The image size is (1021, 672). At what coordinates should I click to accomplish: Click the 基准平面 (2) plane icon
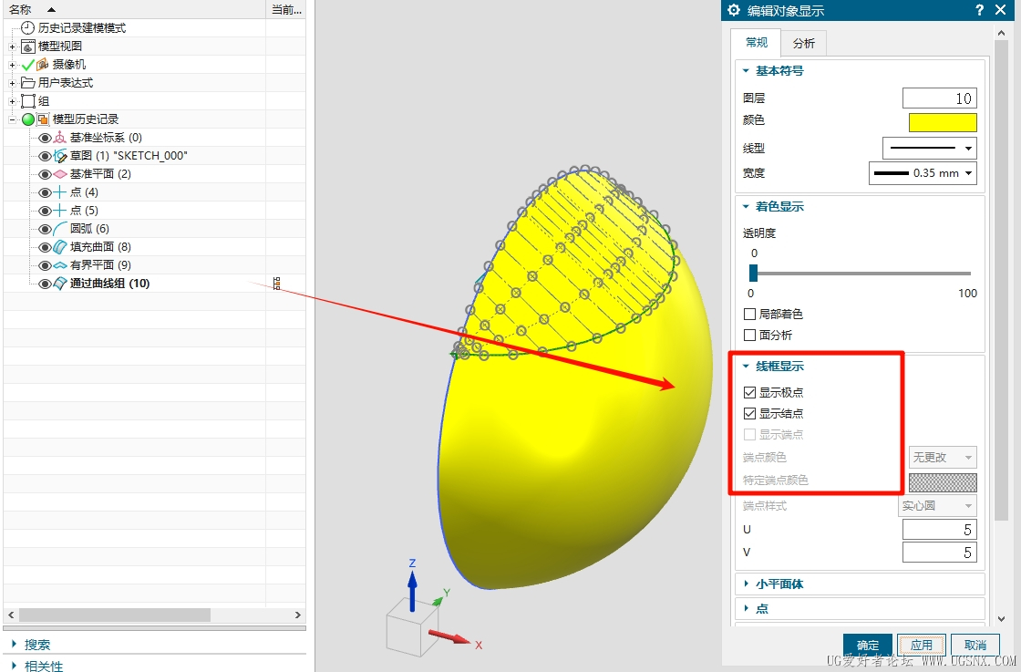coord(60,174)
